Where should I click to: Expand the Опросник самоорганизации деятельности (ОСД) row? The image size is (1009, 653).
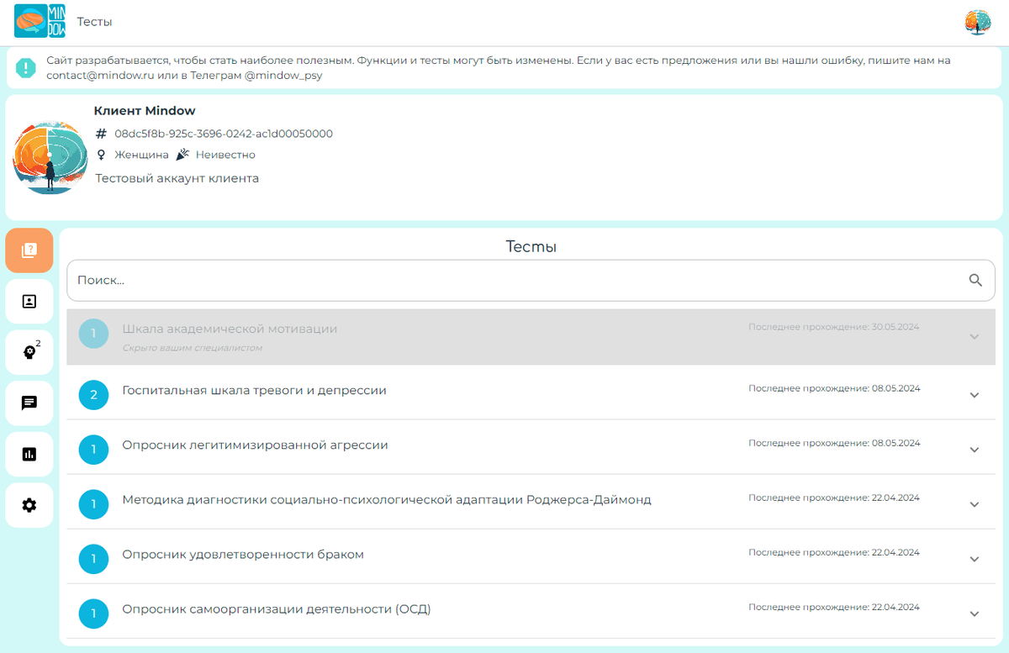pyautogui.click(x=975, y=614)
